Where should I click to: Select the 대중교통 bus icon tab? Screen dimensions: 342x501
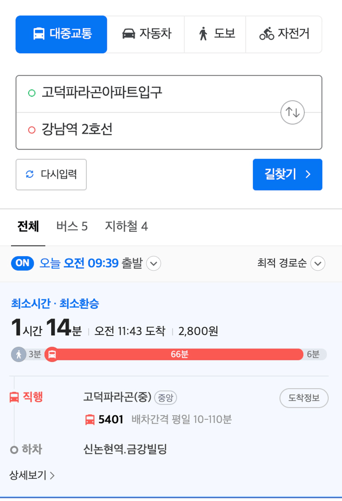pos(38,33)
